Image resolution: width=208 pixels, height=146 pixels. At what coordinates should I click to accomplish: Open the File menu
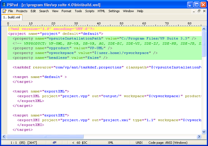click(11, 11)
